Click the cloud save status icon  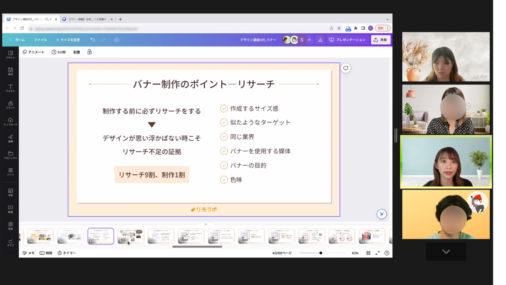(x=116, y=40)
